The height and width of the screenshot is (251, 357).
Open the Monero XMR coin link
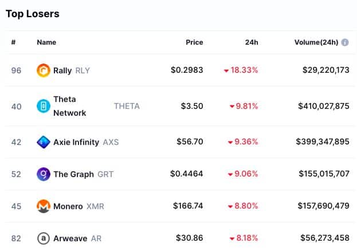79,206
